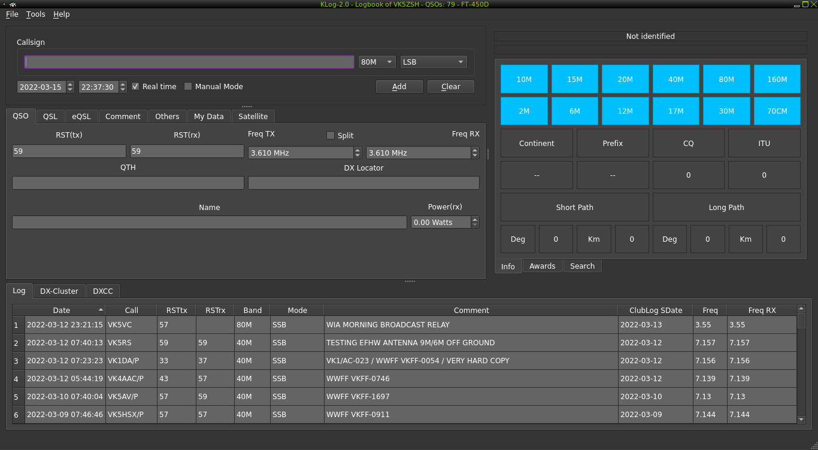Click the Freq TX spinbox arrows
Image resolution: width=818 pixels, height=450 pixels.
[x=358, y=153]
